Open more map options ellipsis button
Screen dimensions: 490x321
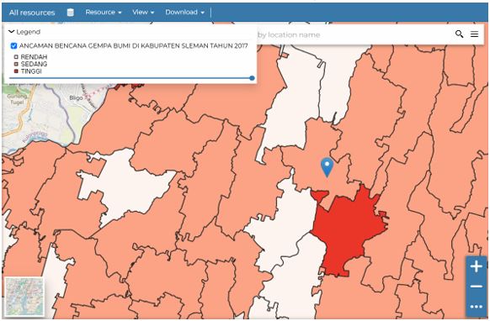click(477, 307)
